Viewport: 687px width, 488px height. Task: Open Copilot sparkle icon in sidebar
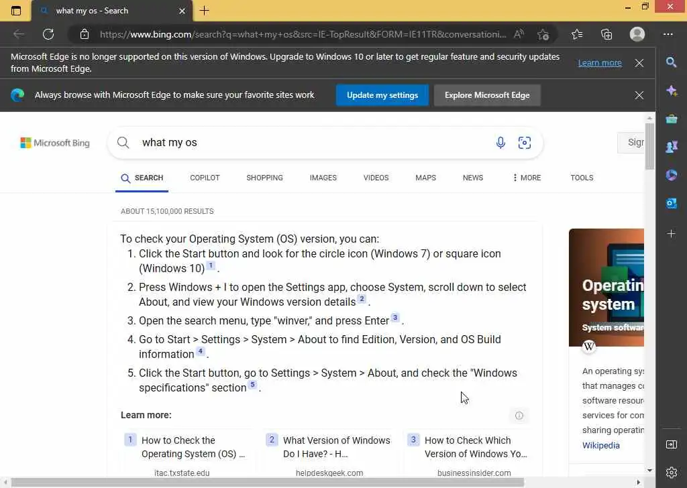tap(671, 90)
